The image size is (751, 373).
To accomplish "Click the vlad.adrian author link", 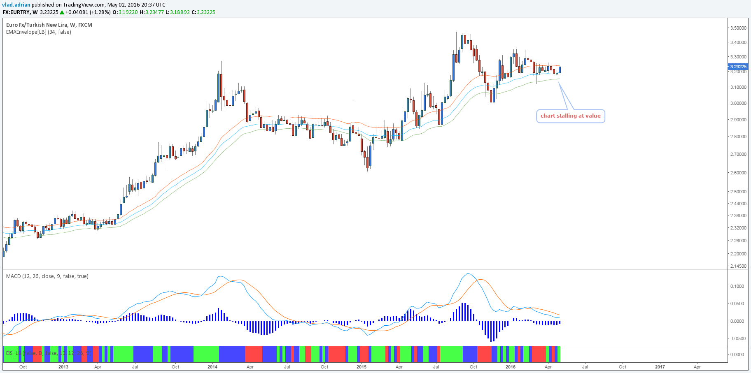I will click(16, 5).
